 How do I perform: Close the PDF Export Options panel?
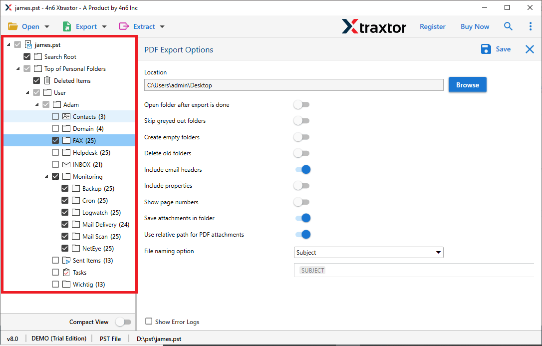coord(530,49)
